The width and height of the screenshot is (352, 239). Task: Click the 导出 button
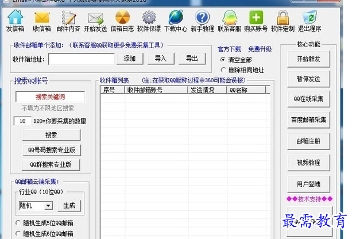(x=192, y=59)
